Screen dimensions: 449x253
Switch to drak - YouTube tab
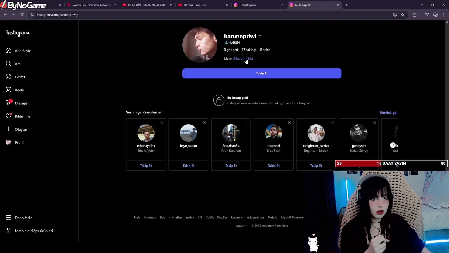coord(202,5)
